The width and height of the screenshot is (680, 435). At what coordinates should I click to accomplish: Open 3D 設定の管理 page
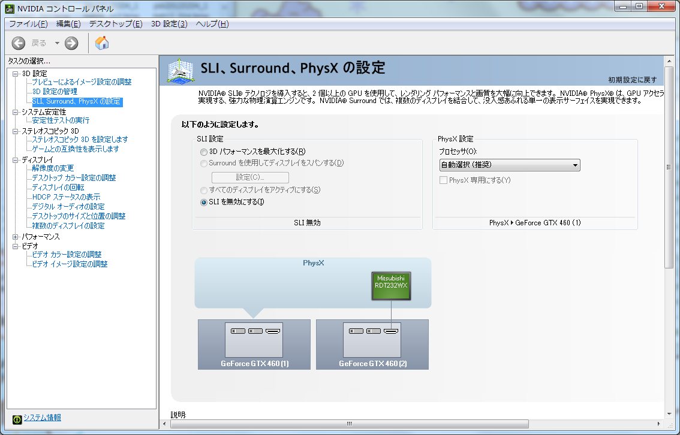click(x=55, y=92)
